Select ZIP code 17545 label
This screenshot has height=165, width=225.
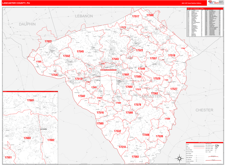(x=80, y=52)
